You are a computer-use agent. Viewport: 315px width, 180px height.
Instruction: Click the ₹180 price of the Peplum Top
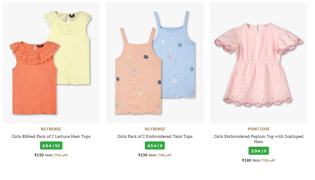(x=247, y=160)
